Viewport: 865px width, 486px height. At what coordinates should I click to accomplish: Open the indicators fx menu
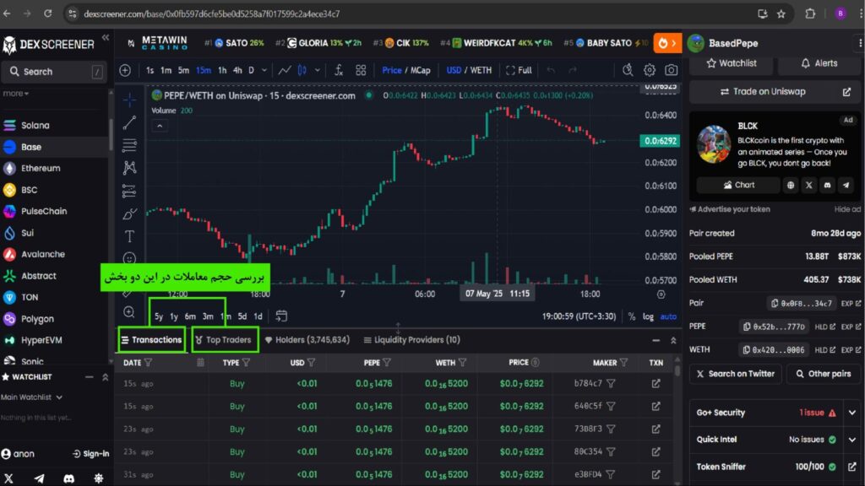(x=339, y=71)
